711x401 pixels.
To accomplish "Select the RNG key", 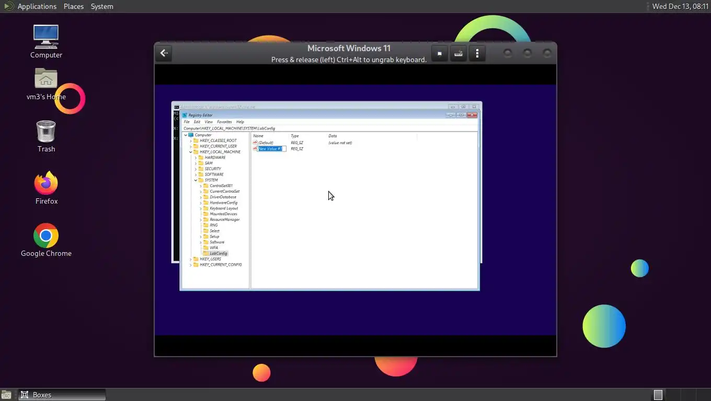I will point(214,225).
